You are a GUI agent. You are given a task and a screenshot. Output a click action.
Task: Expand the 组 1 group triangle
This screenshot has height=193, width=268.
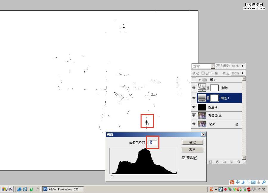[200, 80]
